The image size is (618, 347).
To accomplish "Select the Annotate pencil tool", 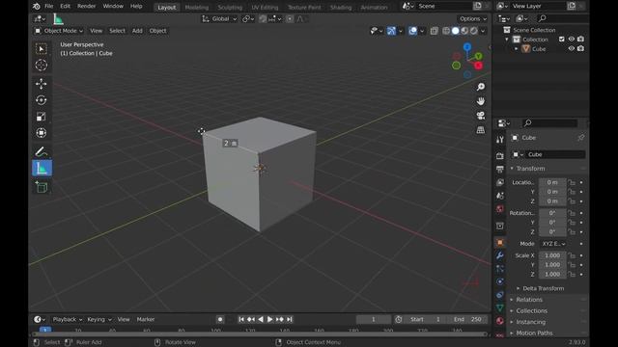I will point(41,151).
